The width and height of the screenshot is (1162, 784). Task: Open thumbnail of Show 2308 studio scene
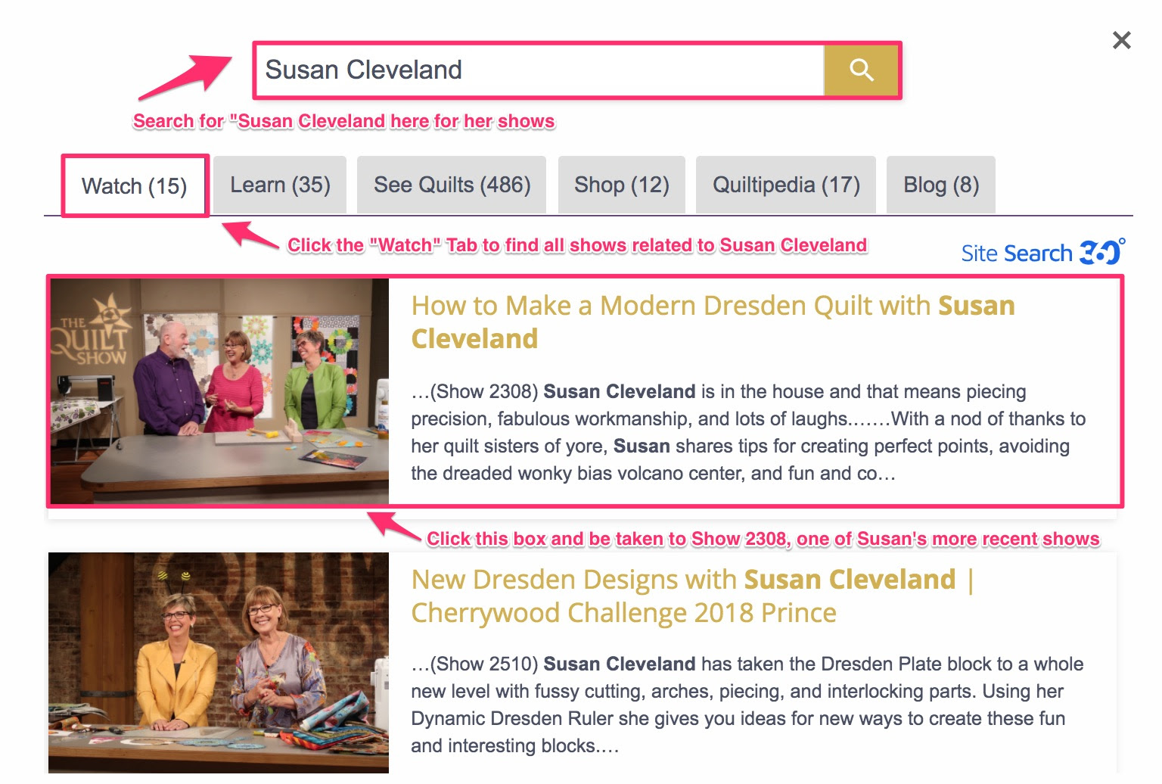click(219, 390)
